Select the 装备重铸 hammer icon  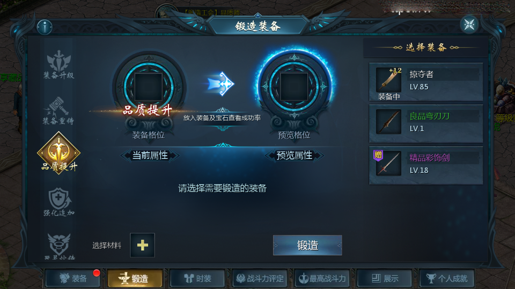point(59,110)
